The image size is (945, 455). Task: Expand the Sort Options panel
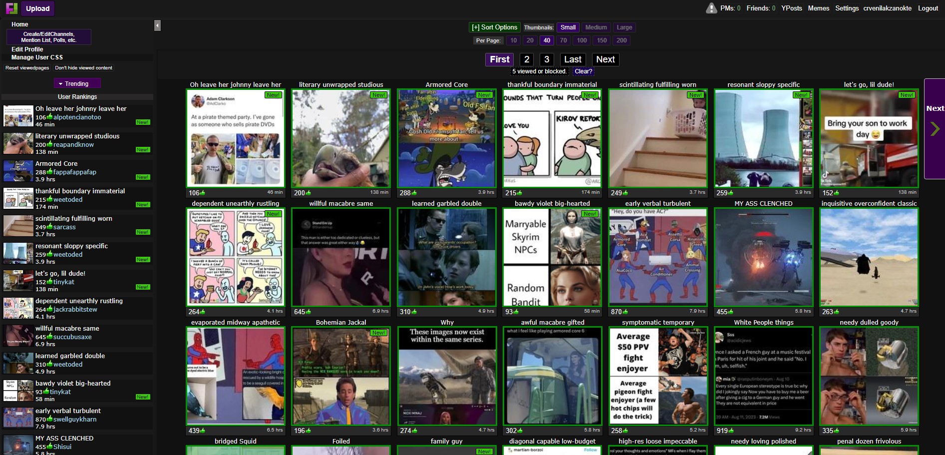(x=494, y=27)
